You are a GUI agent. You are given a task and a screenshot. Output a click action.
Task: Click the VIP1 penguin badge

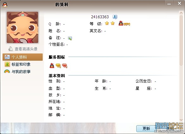[x=124, y=24]
